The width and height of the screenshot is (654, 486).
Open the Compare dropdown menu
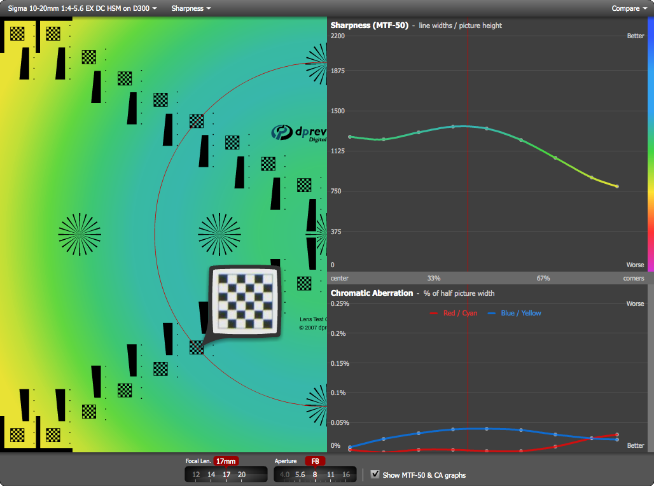[x=629, y=8]
